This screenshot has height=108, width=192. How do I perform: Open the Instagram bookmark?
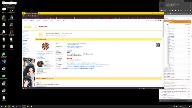pyautogui.click(x=52, y=18)
